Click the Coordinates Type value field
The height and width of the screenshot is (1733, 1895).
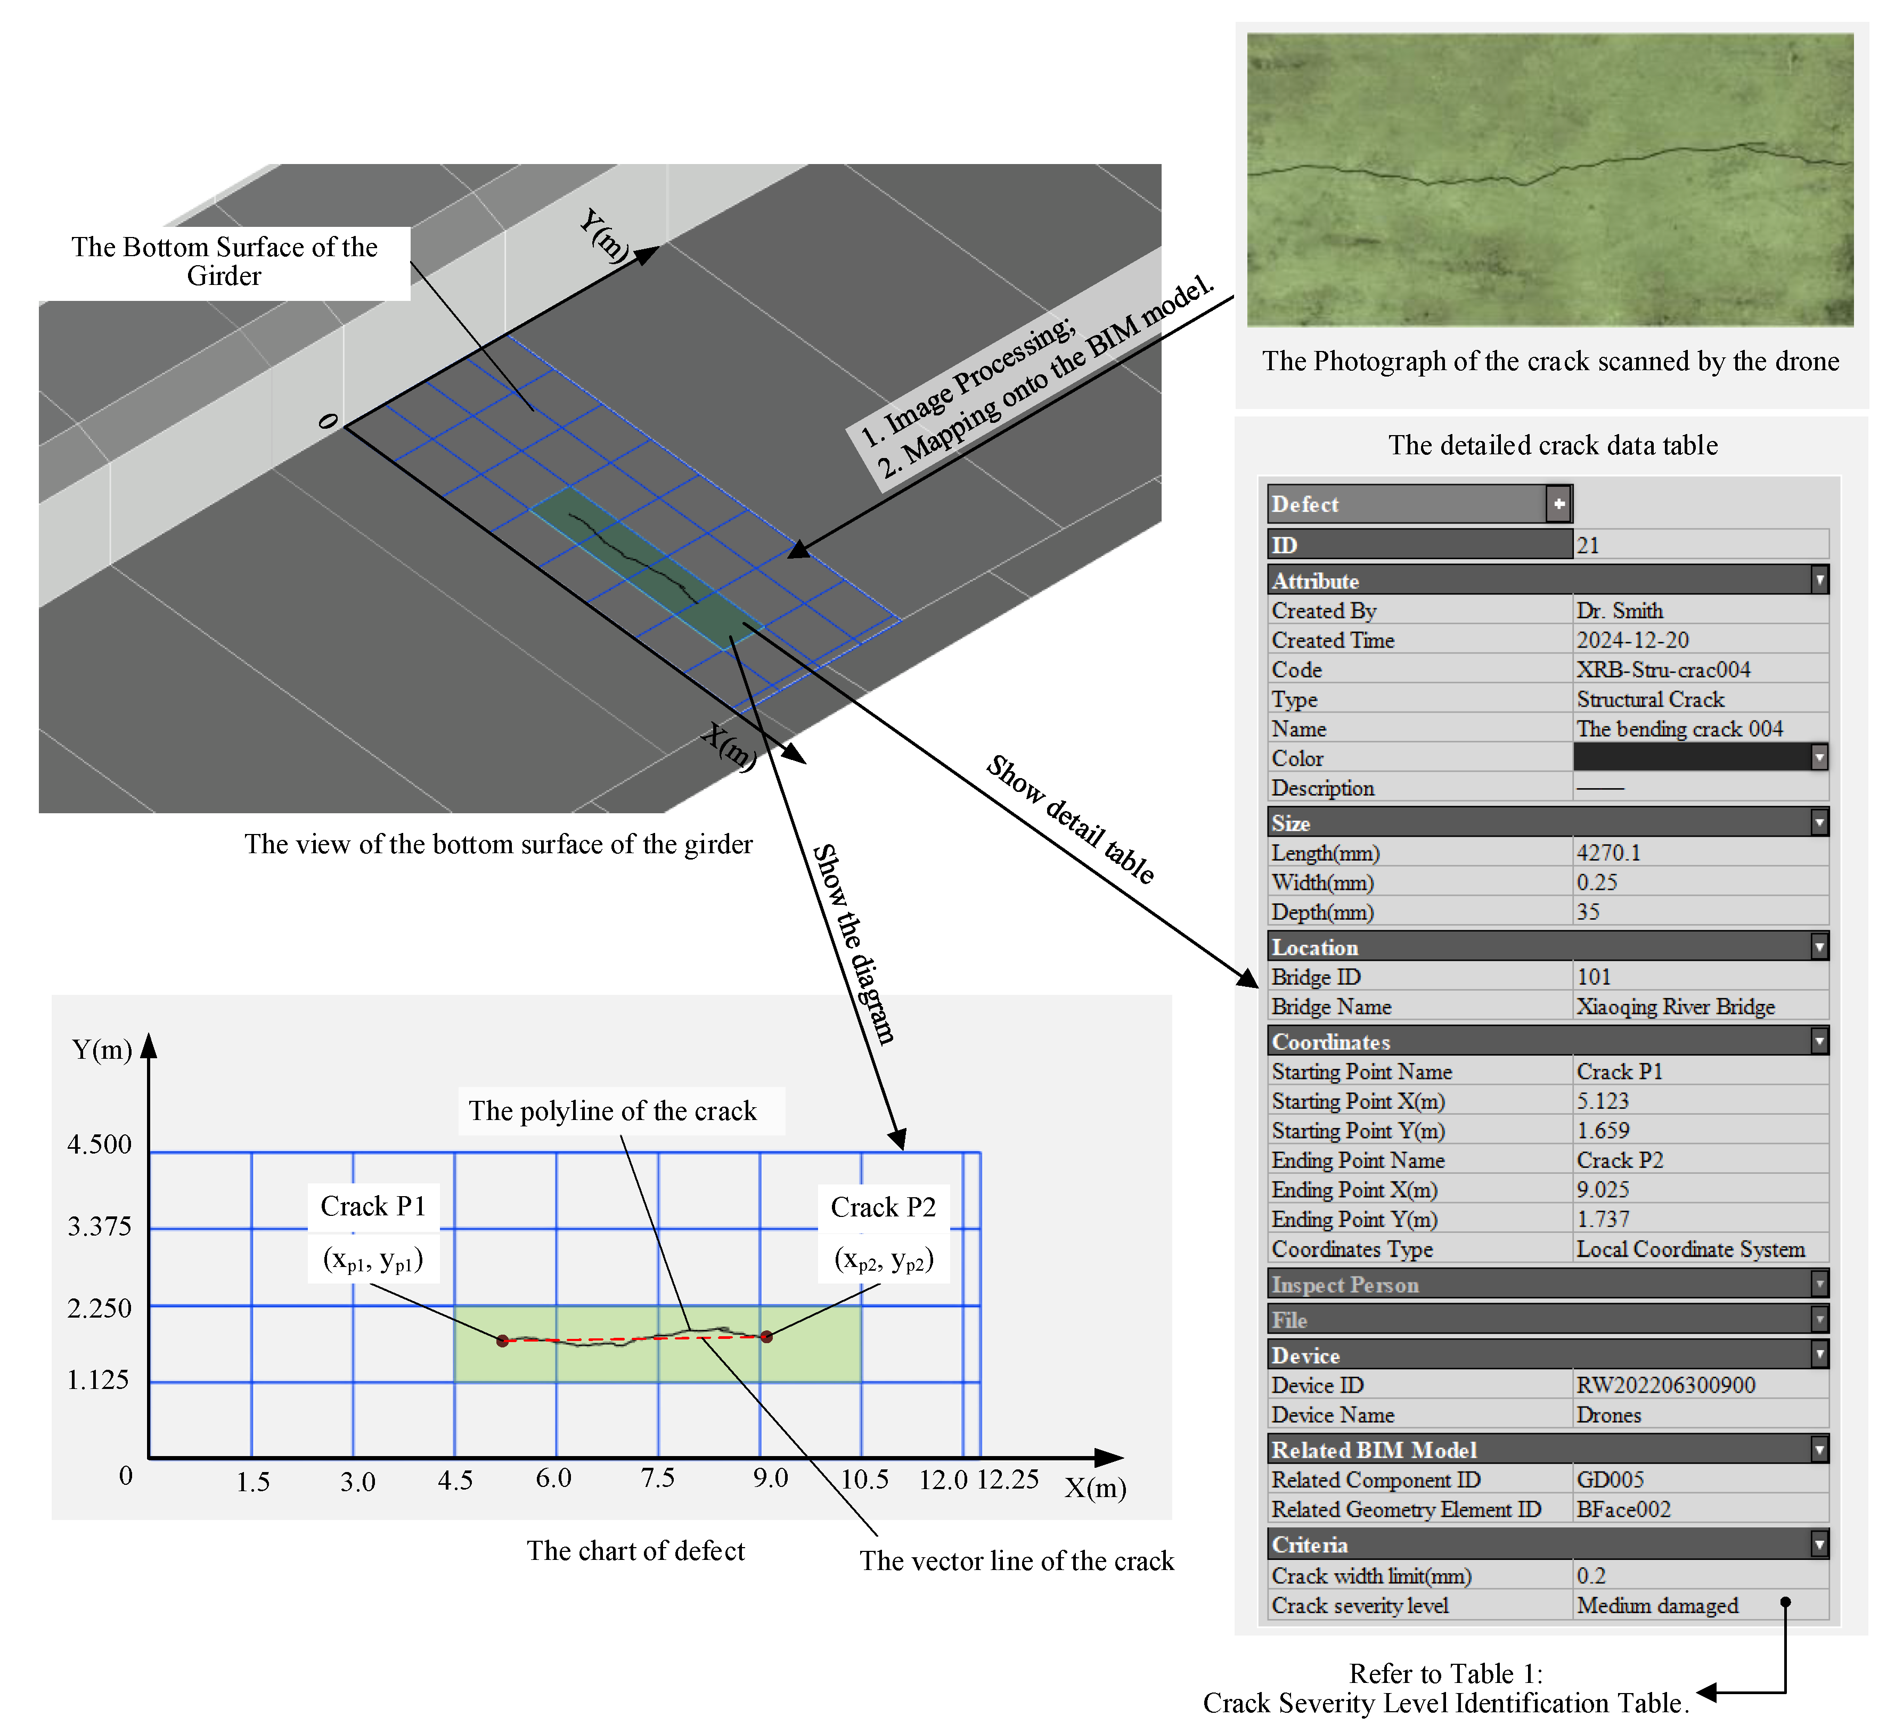point(1692,1249)
